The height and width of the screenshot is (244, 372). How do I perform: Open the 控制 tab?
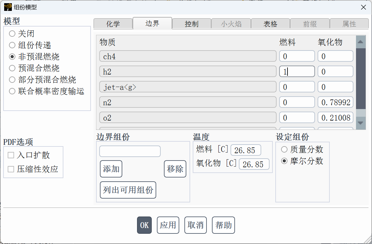click(191, 24)
